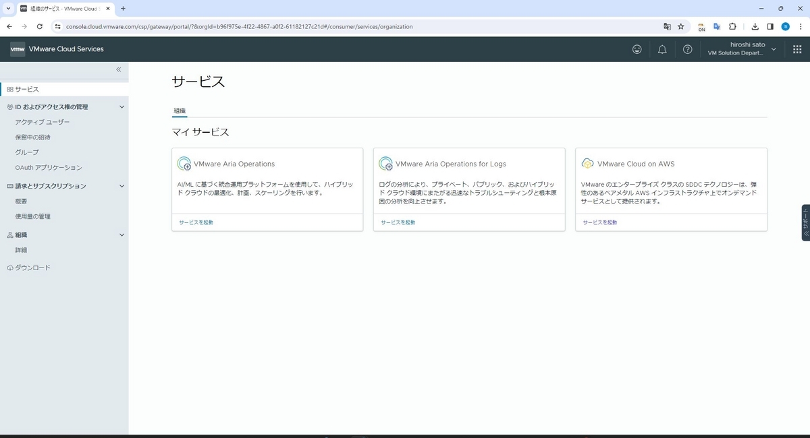Click the VMware Cloud Services header title

pyautogui.click(x=66, y=49)
